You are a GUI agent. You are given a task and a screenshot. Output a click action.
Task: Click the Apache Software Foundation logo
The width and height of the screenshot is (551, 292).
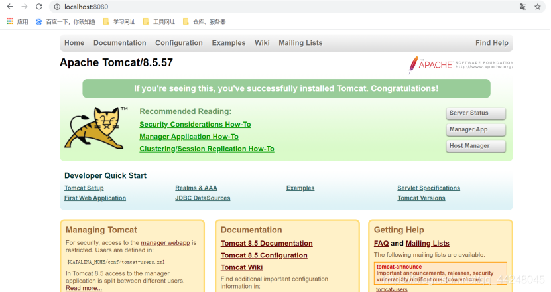[x=461, y=65]
